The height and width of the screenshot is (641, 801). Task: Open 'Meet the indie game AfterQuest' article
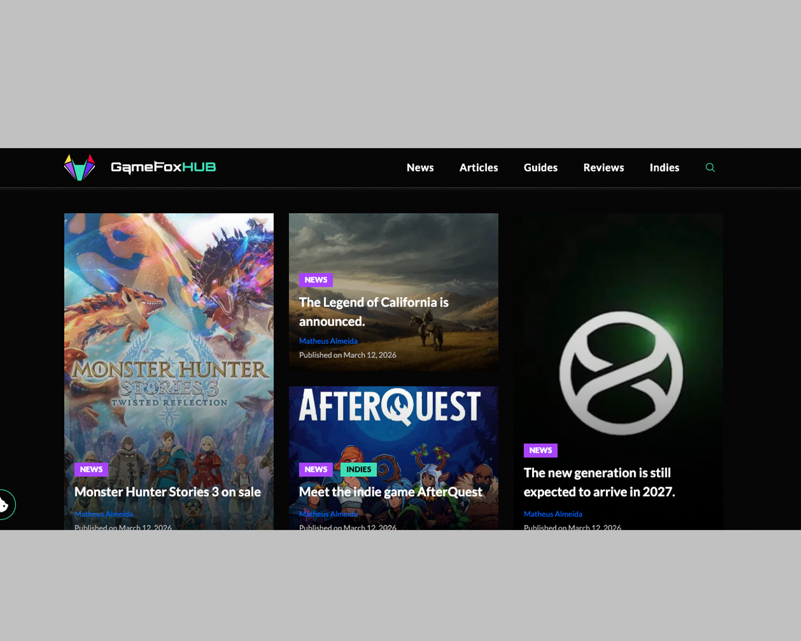(x=391, y=492)
